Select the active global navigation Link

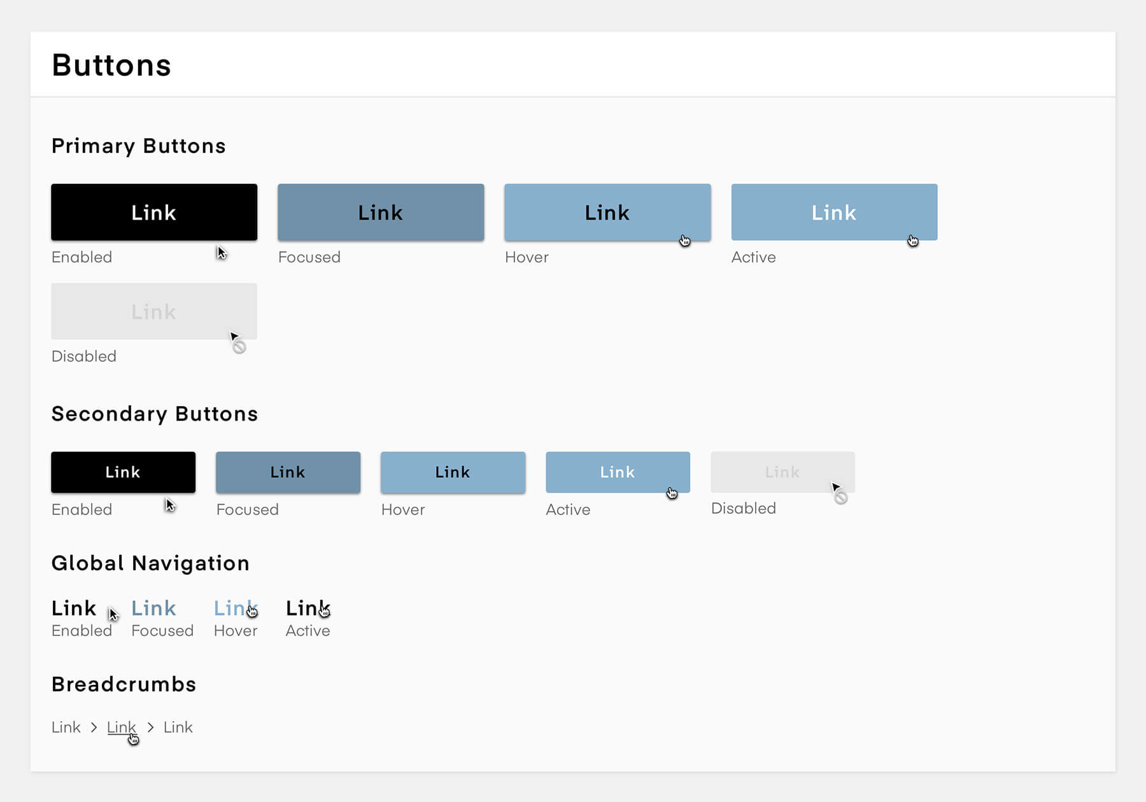point(306,608)
